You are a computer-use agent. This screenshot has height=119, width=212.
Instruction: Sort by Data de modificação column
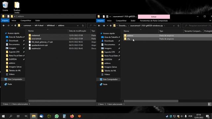coord(78,31)
